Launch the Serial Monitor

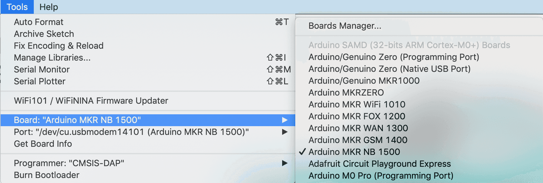click(x=42, y=70)
